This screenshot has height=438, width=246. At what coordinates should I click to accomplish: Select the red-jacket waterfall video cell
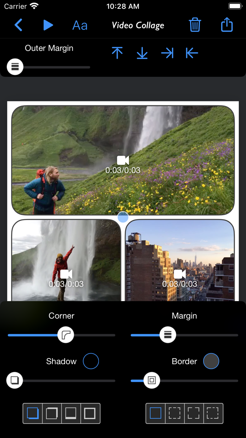(66, 260)
